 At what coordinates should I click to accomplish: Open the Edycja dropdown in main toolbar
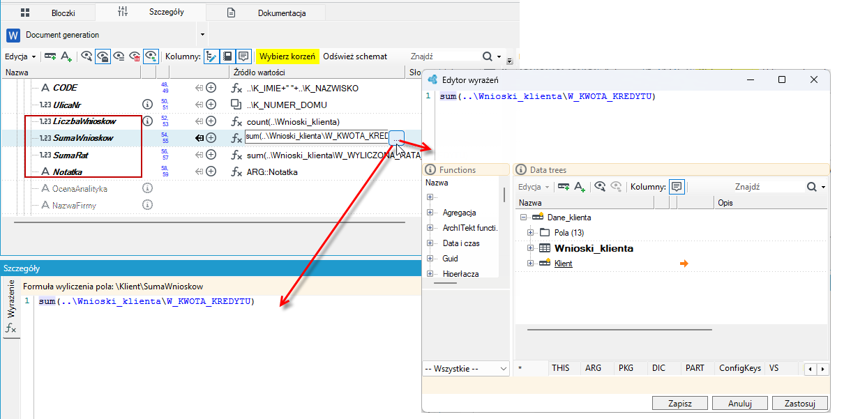pyautogui.click(x=20, y=56)
